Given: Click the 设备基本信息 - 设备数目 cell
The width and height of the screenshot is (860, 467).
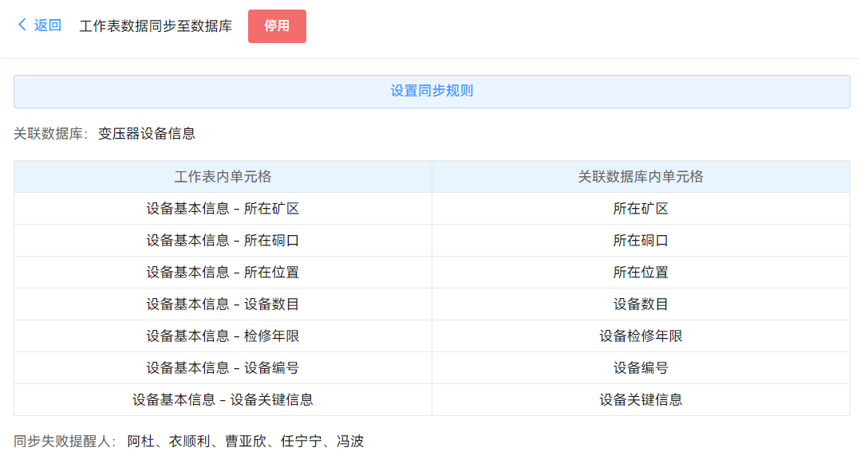Looking at the screenshot, I should point(223,304).
